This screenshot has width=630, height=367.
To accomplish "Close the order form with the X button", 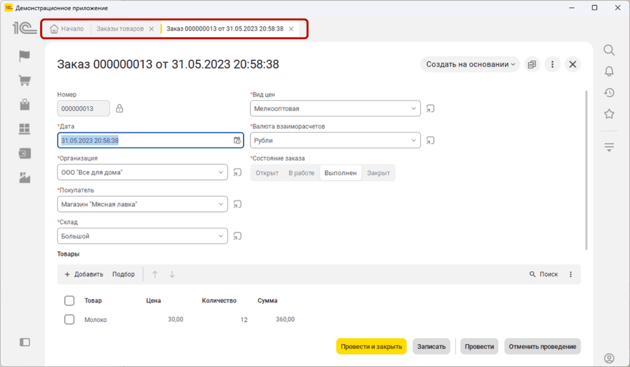I will (x=573, y=65).
